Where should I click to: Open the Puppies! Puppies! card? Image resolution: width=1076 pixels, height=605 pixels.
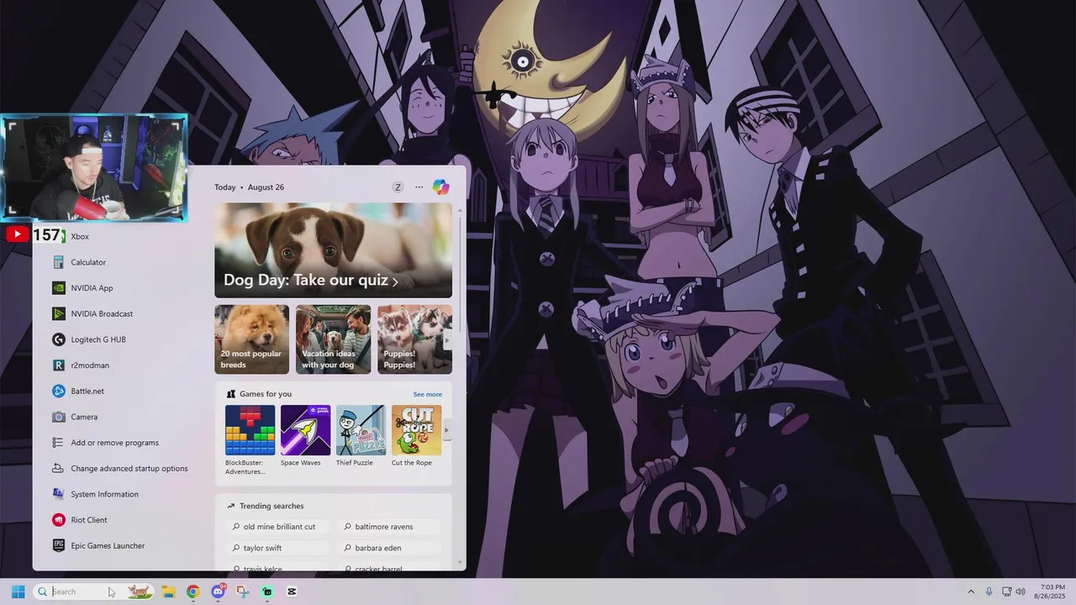[414, 339]
